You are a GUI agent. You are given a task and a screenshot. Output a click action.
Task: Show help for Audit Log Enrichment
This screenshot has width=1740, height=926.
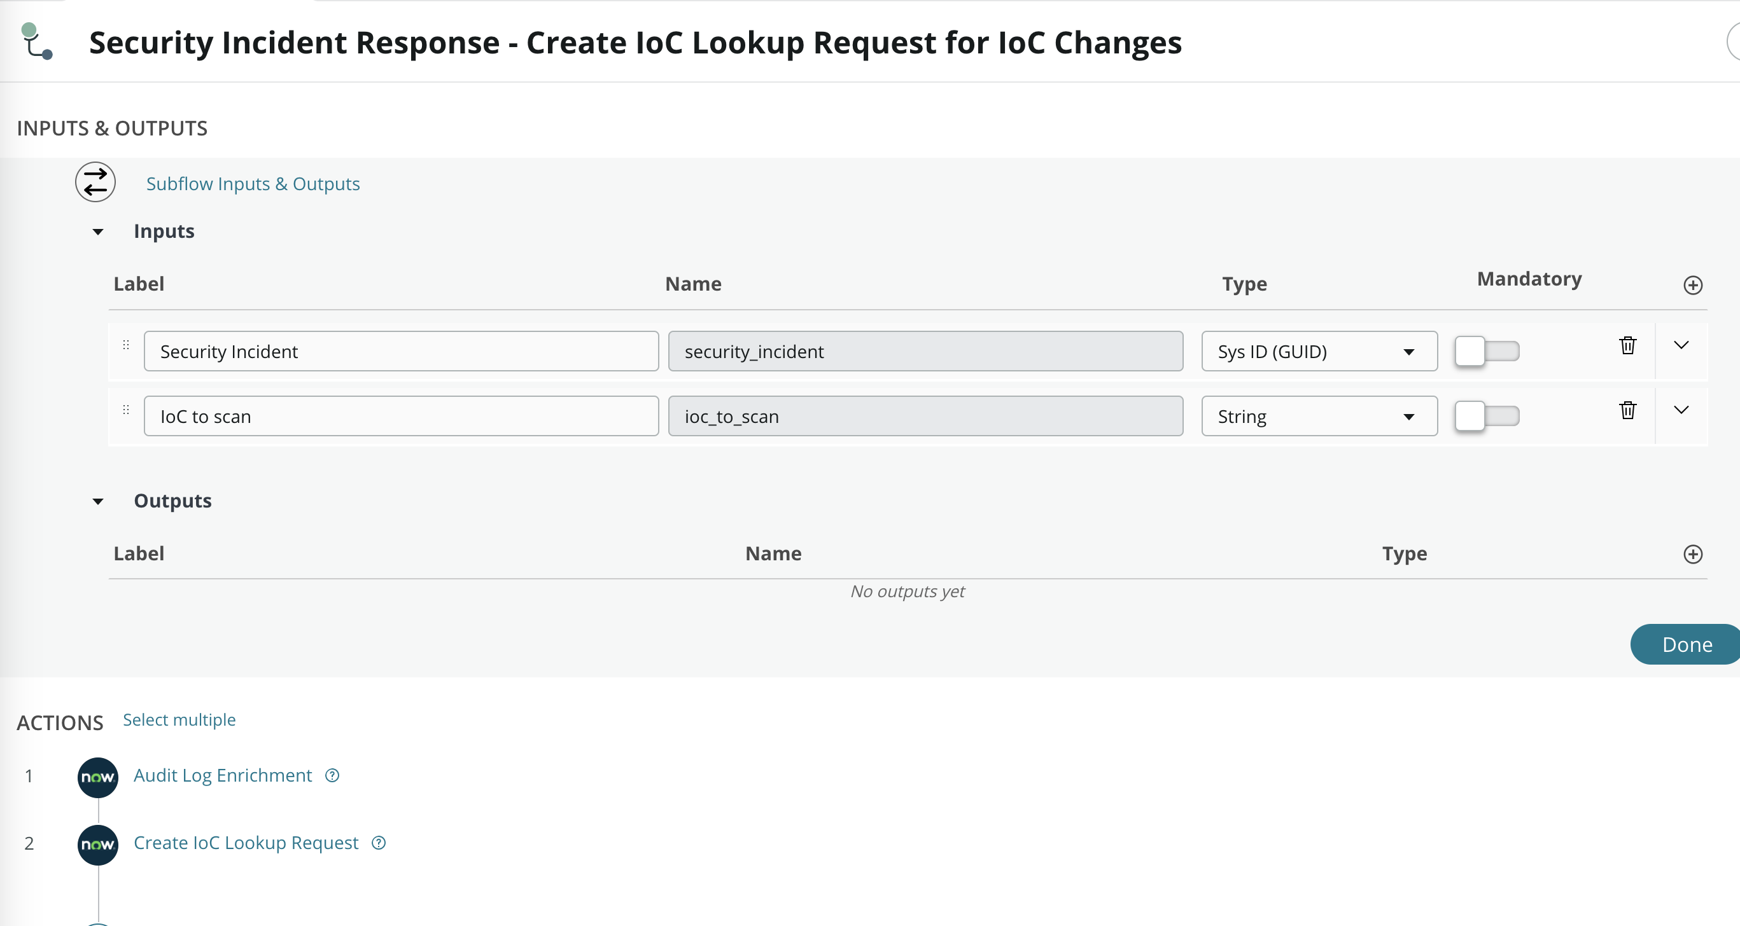pyautogui.click(x=332, y=775)
